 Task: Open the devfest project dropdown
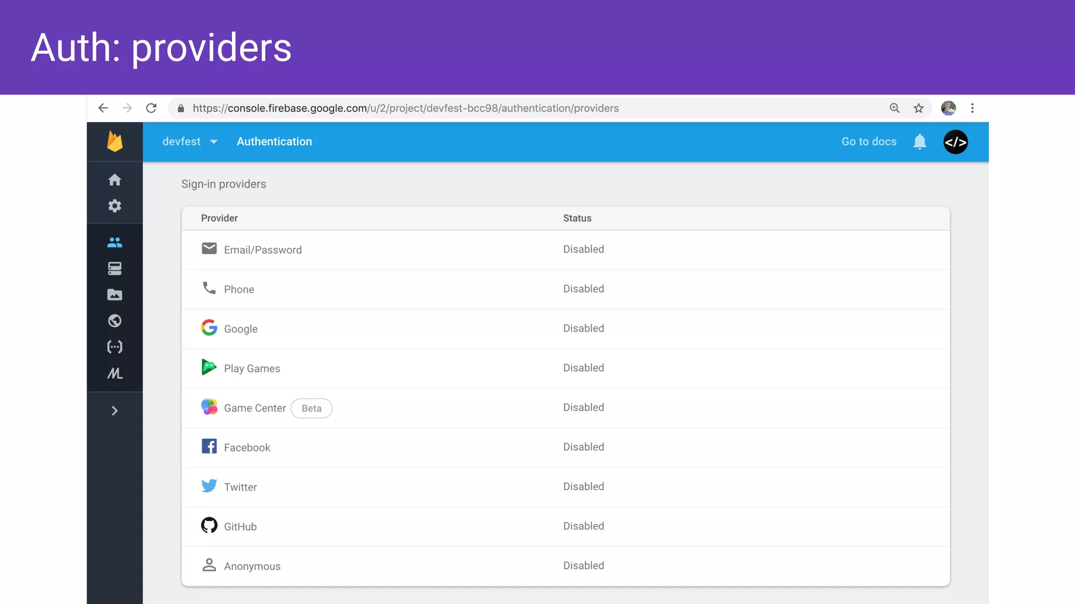[189, 142]
